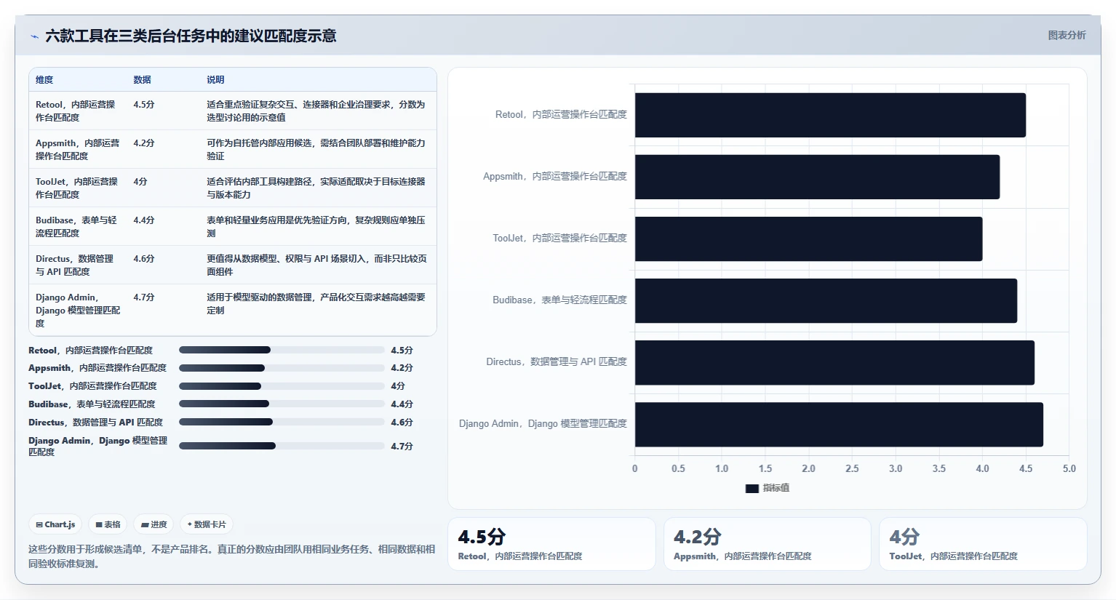This screenshot has height=600, width=1116.
Task: Open the 4.2分 Appsmith summary card
Action: (768, 544)
